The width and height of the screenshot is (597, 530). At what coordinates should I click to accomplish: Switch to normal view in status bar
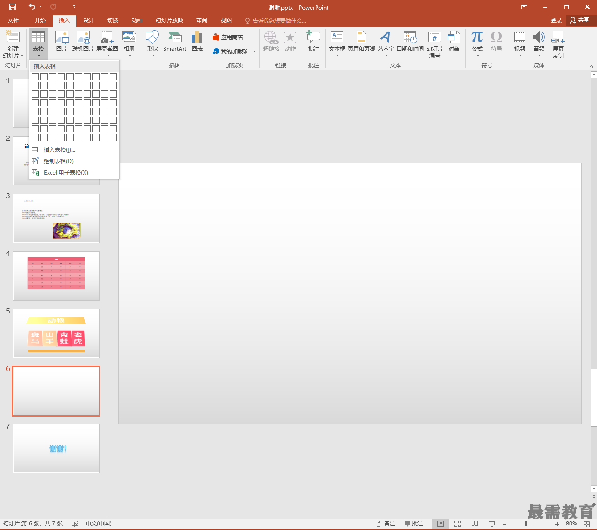[x=440, y=524]
